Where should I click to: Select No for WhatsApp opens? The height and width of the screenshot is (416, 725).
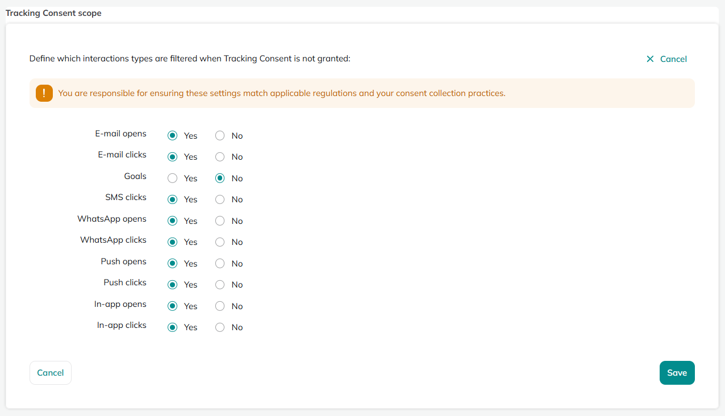pos(220,221)
